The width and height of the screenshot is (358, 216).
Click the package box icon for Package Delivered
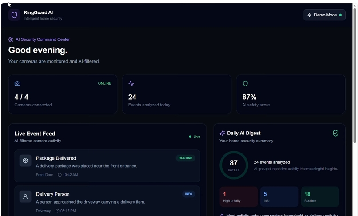[25, 161]
